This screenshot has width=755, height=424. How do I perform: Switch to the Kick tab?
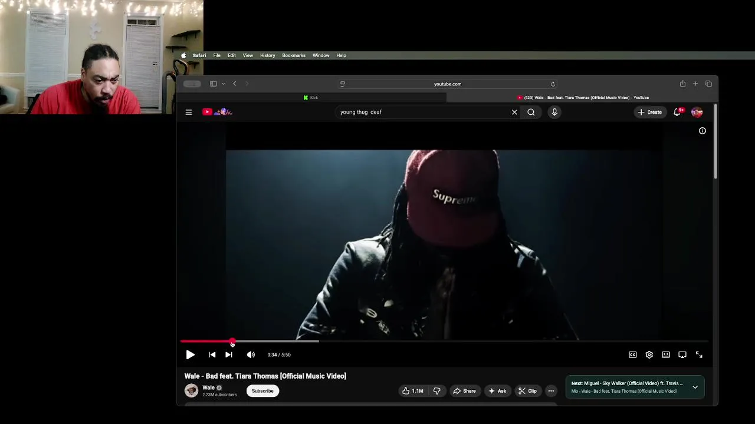(311, 98)
